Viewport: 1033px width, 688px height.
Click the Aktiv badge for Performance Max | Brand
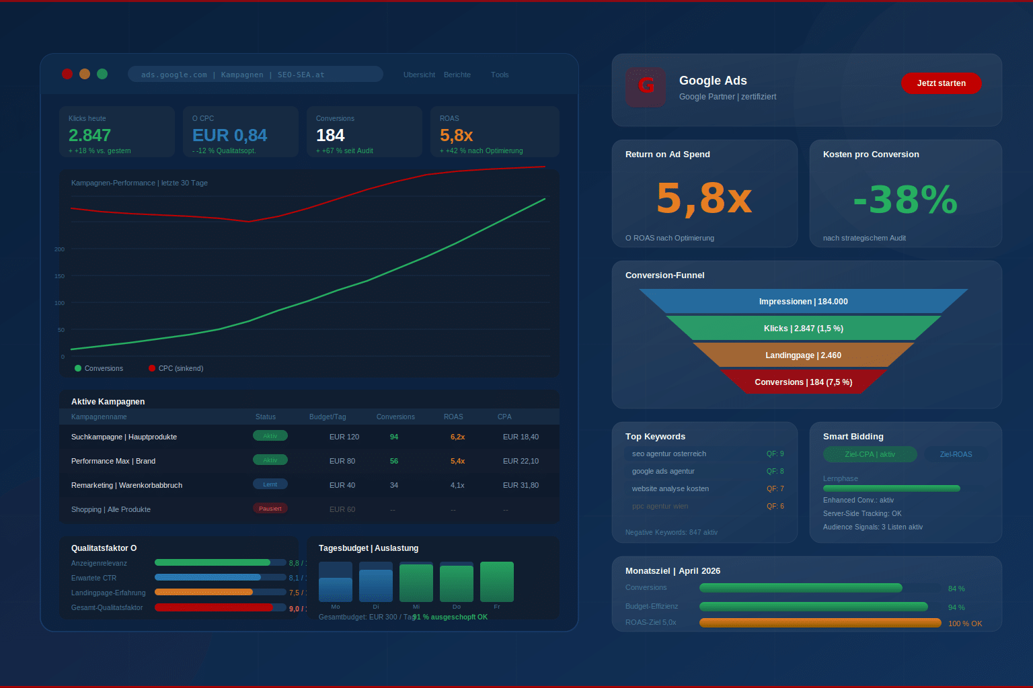point(270,460)
